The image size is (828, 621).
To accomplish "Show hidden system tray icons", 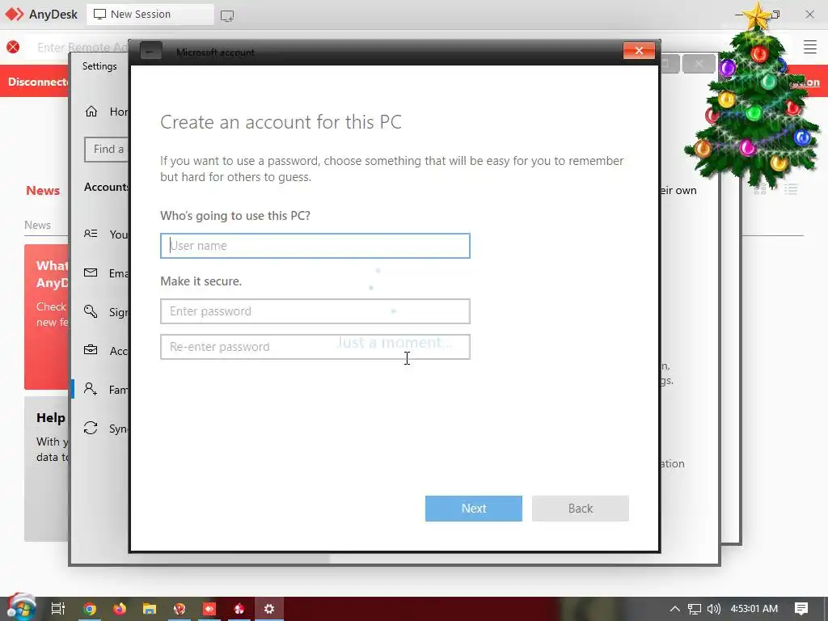I will (674, 609).
